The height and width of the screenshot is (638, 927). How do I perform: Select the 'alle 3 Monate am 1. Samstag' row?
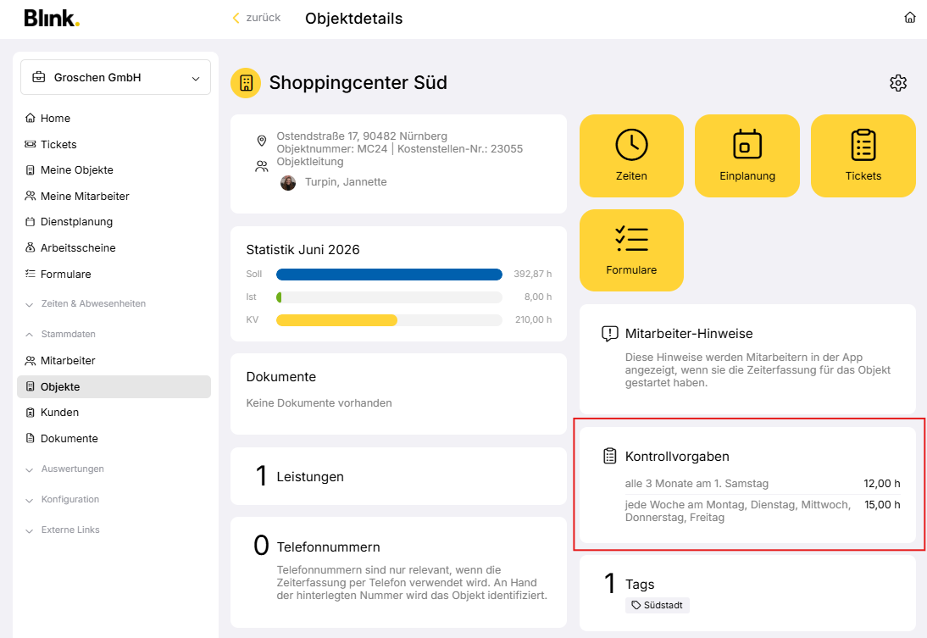coord(763,484)
